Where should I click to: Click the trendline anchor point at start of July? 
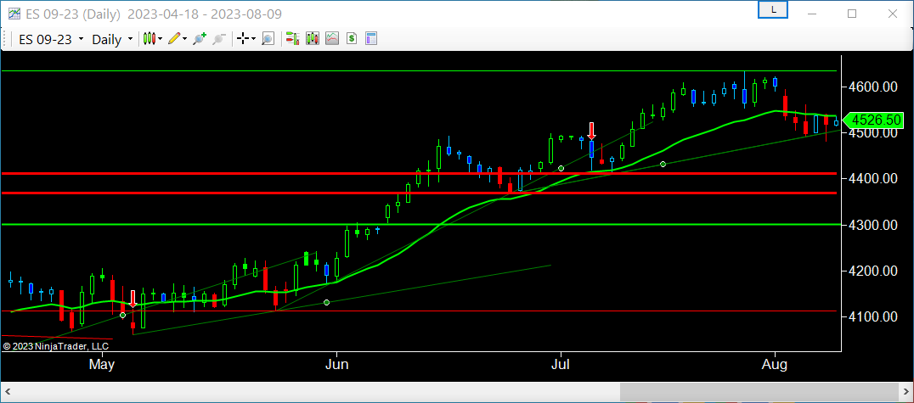coord(561,168)
